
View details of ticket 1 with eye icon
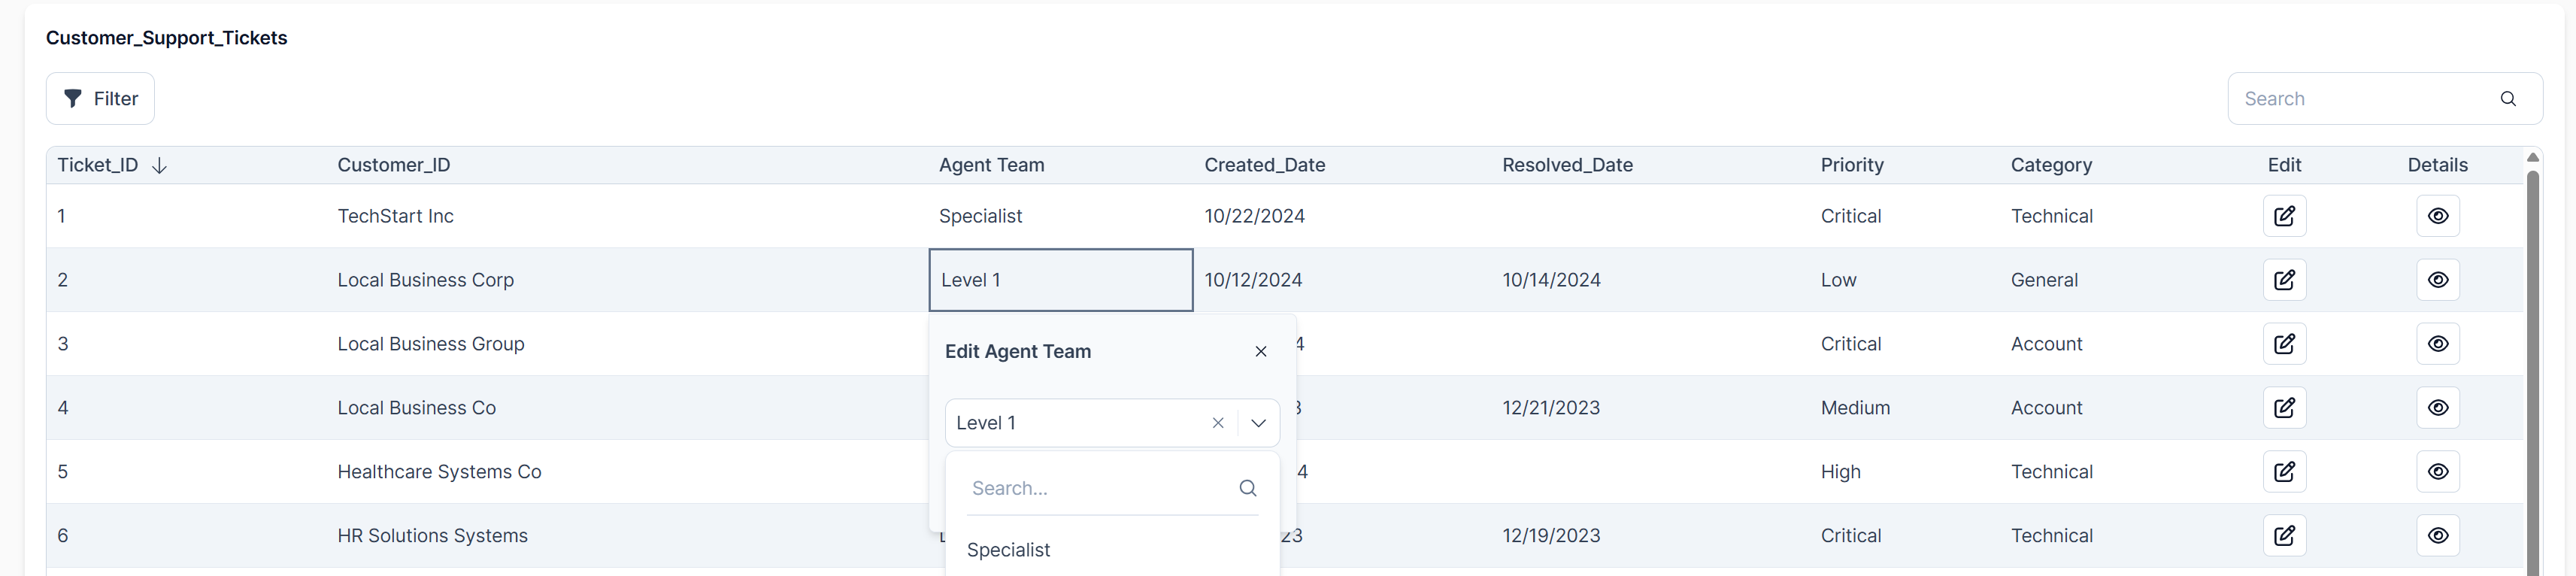2437,216
